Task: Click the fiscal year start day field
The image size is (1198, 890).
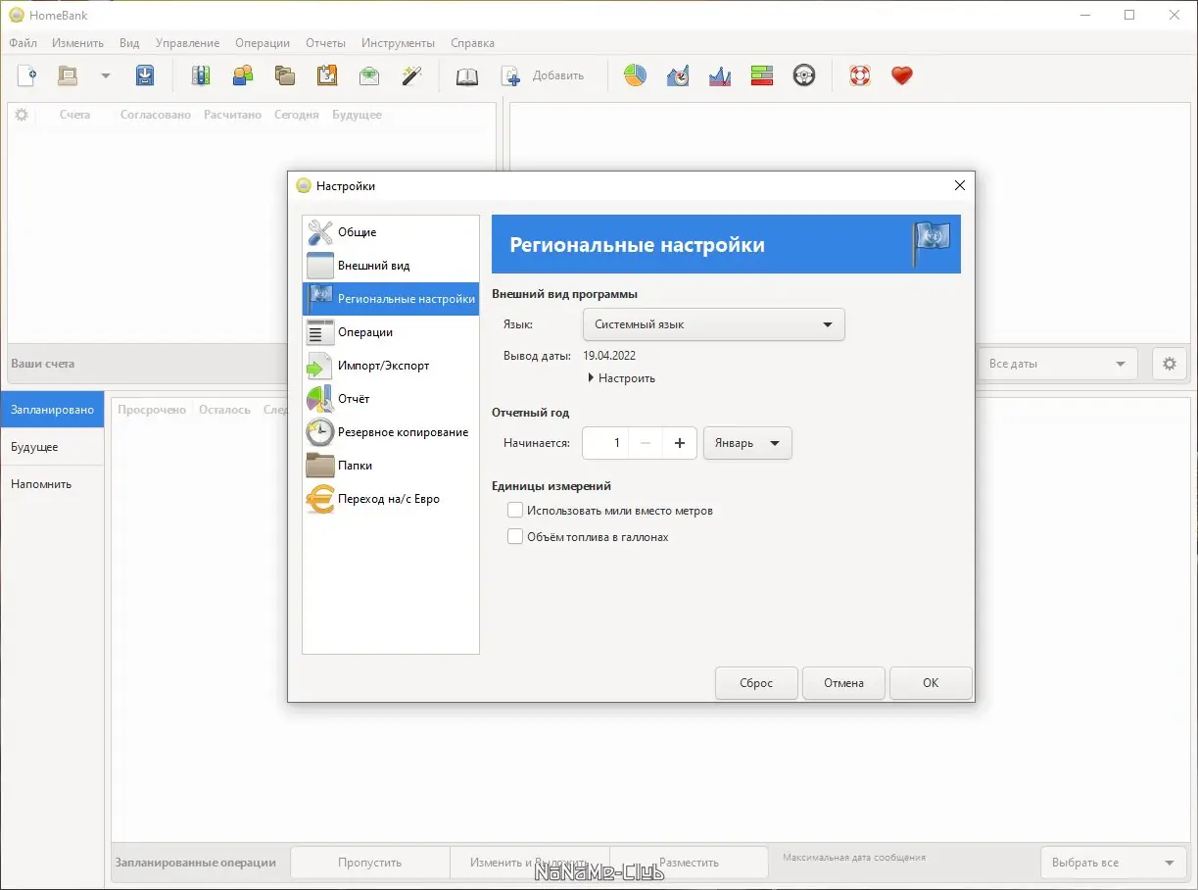Action: tap(605, 443)
